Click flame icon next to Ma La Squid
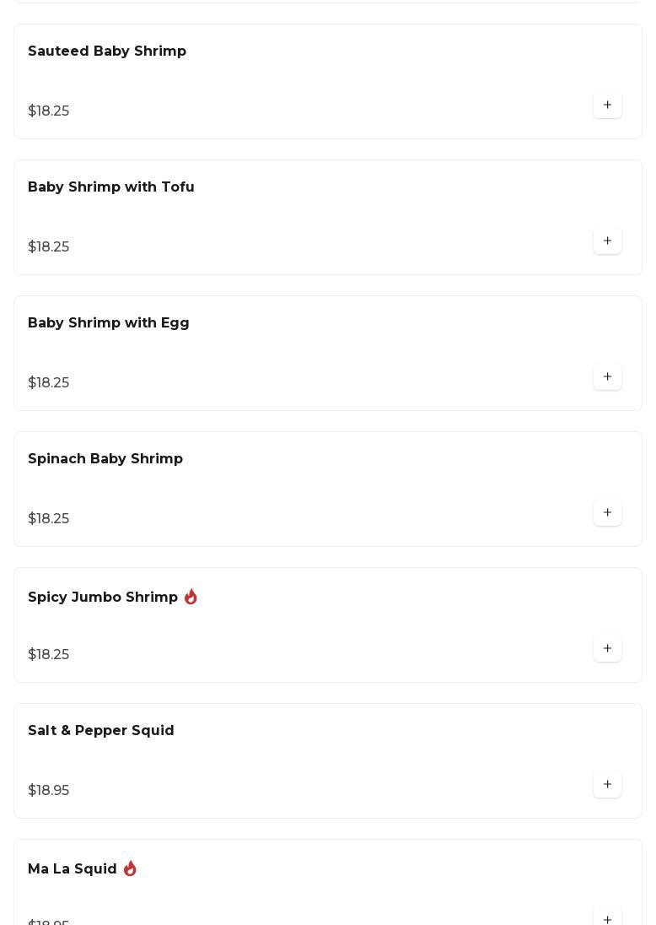This screenshot has height=925, width=656. [130, 868]
